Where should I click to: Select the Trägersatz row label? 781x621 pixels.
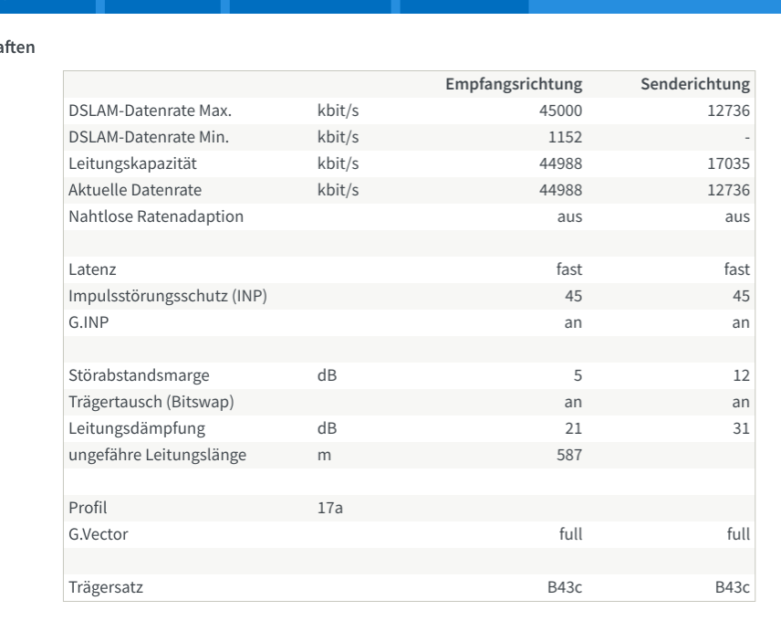pyautogui.click(x=106, y=587)
